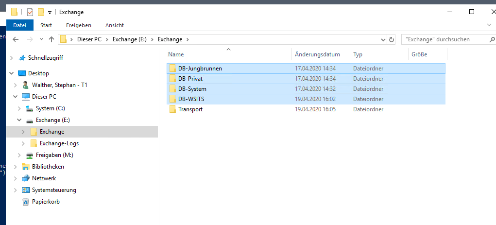Click Exchange (E:) breadcrumb in address bar
496x225 pixels.
click(130, 39)
